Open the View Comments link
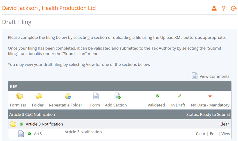The height and width of the screenshot is (141, 238). click(214, 76)
